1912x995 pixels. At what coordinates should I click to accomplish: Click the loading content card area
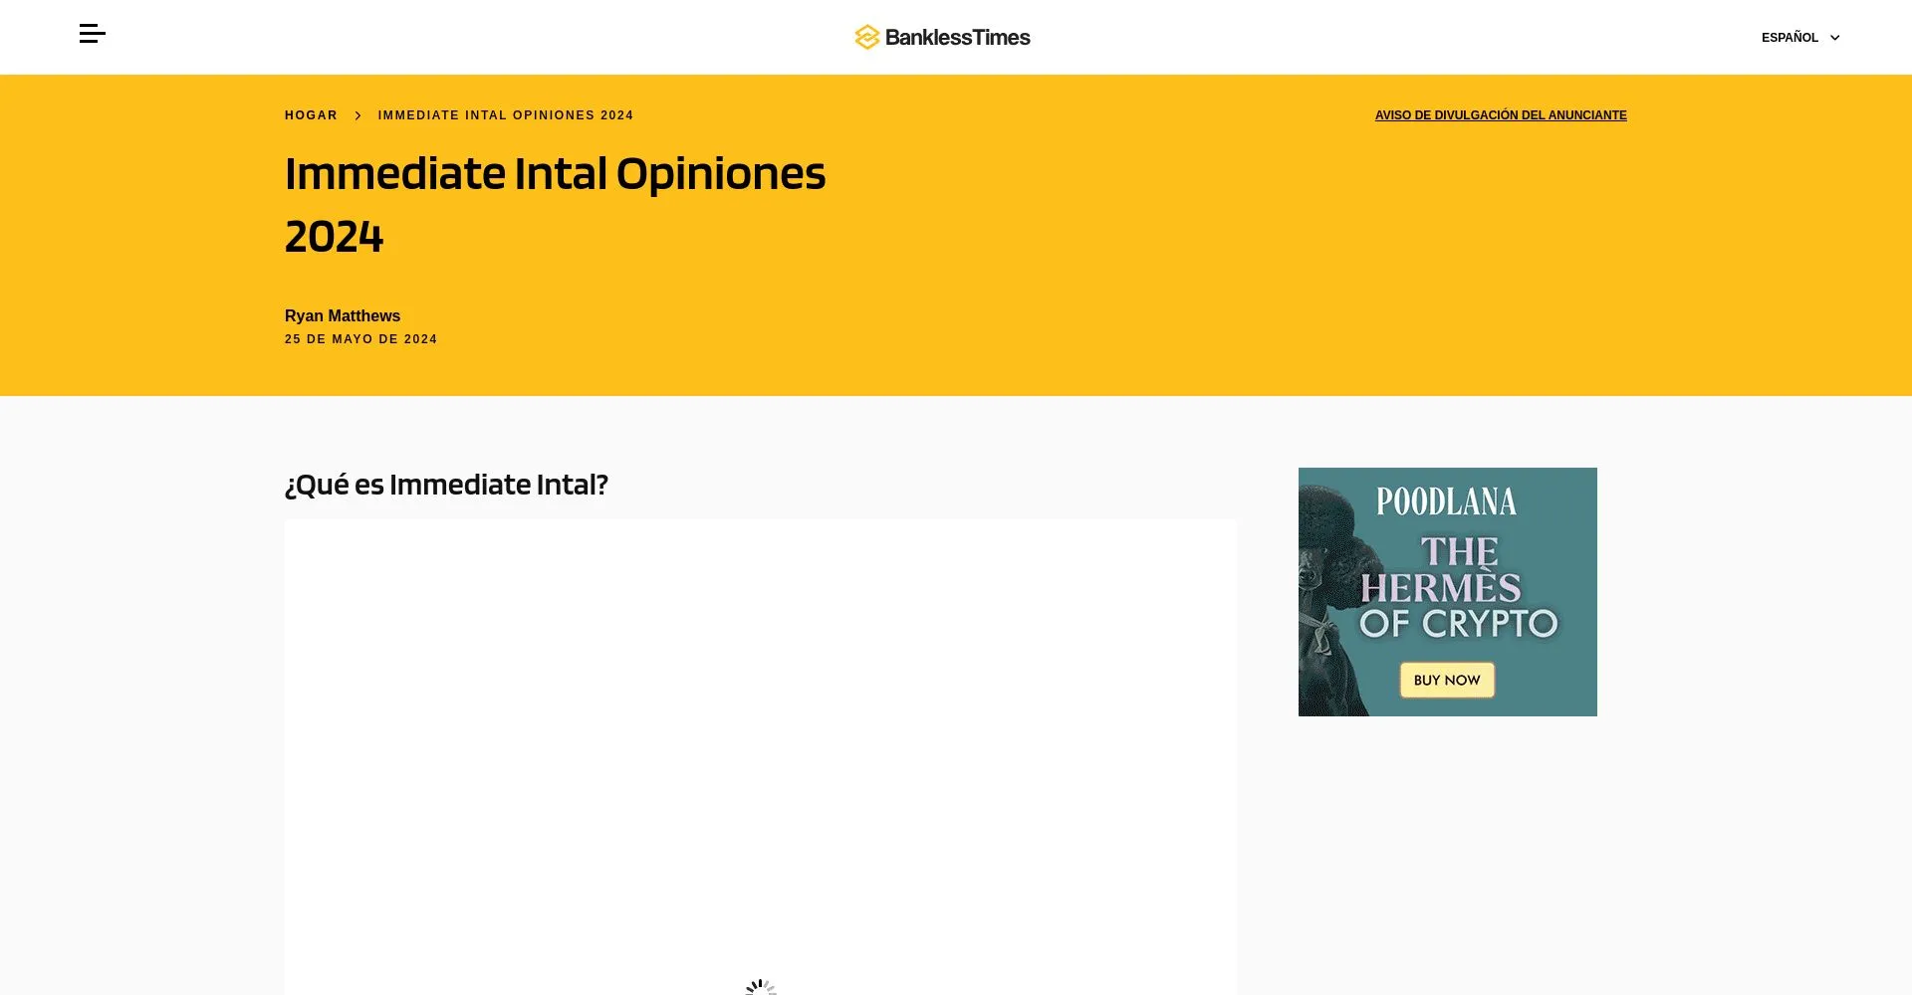click(x=761, y=756)
